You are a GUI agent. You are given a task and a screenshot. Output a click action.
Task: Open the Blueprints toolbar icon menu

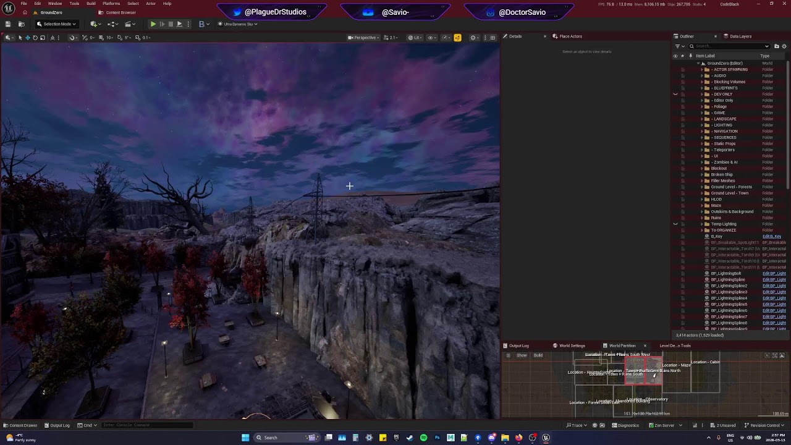(x=113, y=24)
